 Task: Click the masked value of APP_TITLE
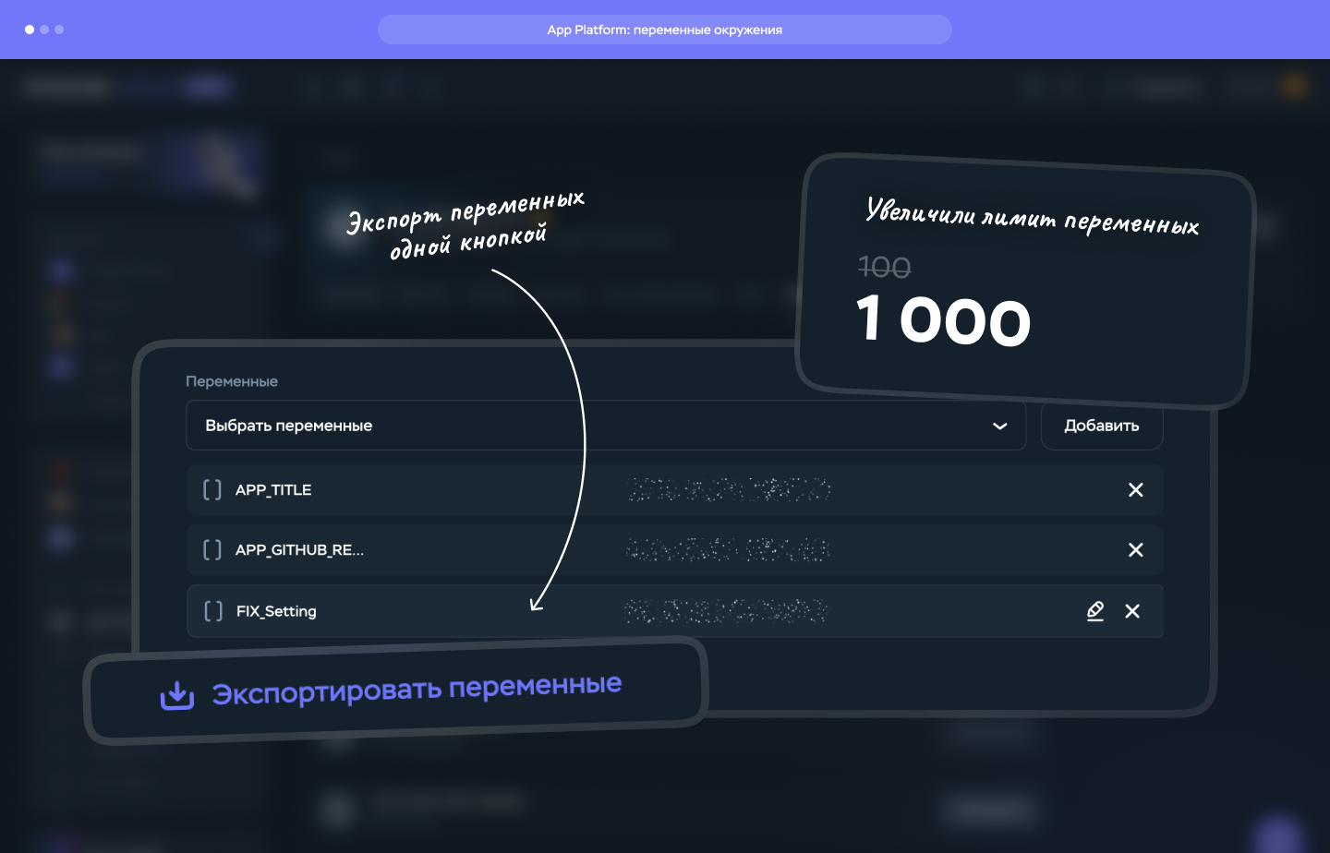pyautogui.click(x=729, y=490)
